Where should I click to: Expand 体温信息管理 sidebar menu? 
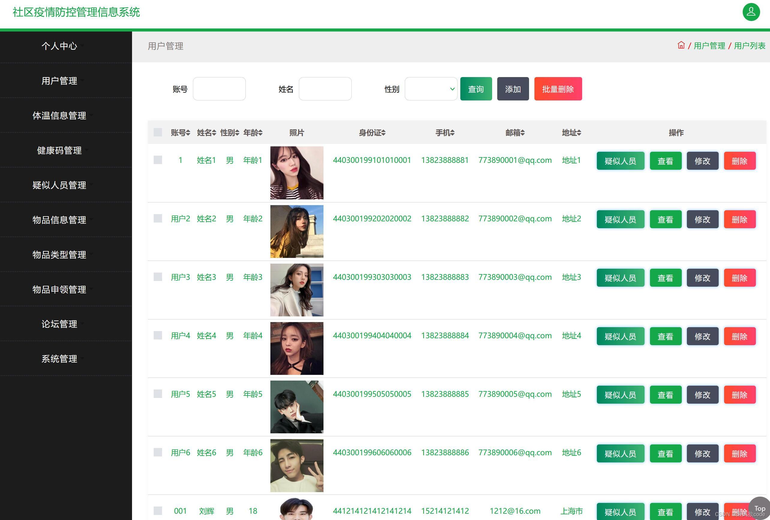point(60,115)
